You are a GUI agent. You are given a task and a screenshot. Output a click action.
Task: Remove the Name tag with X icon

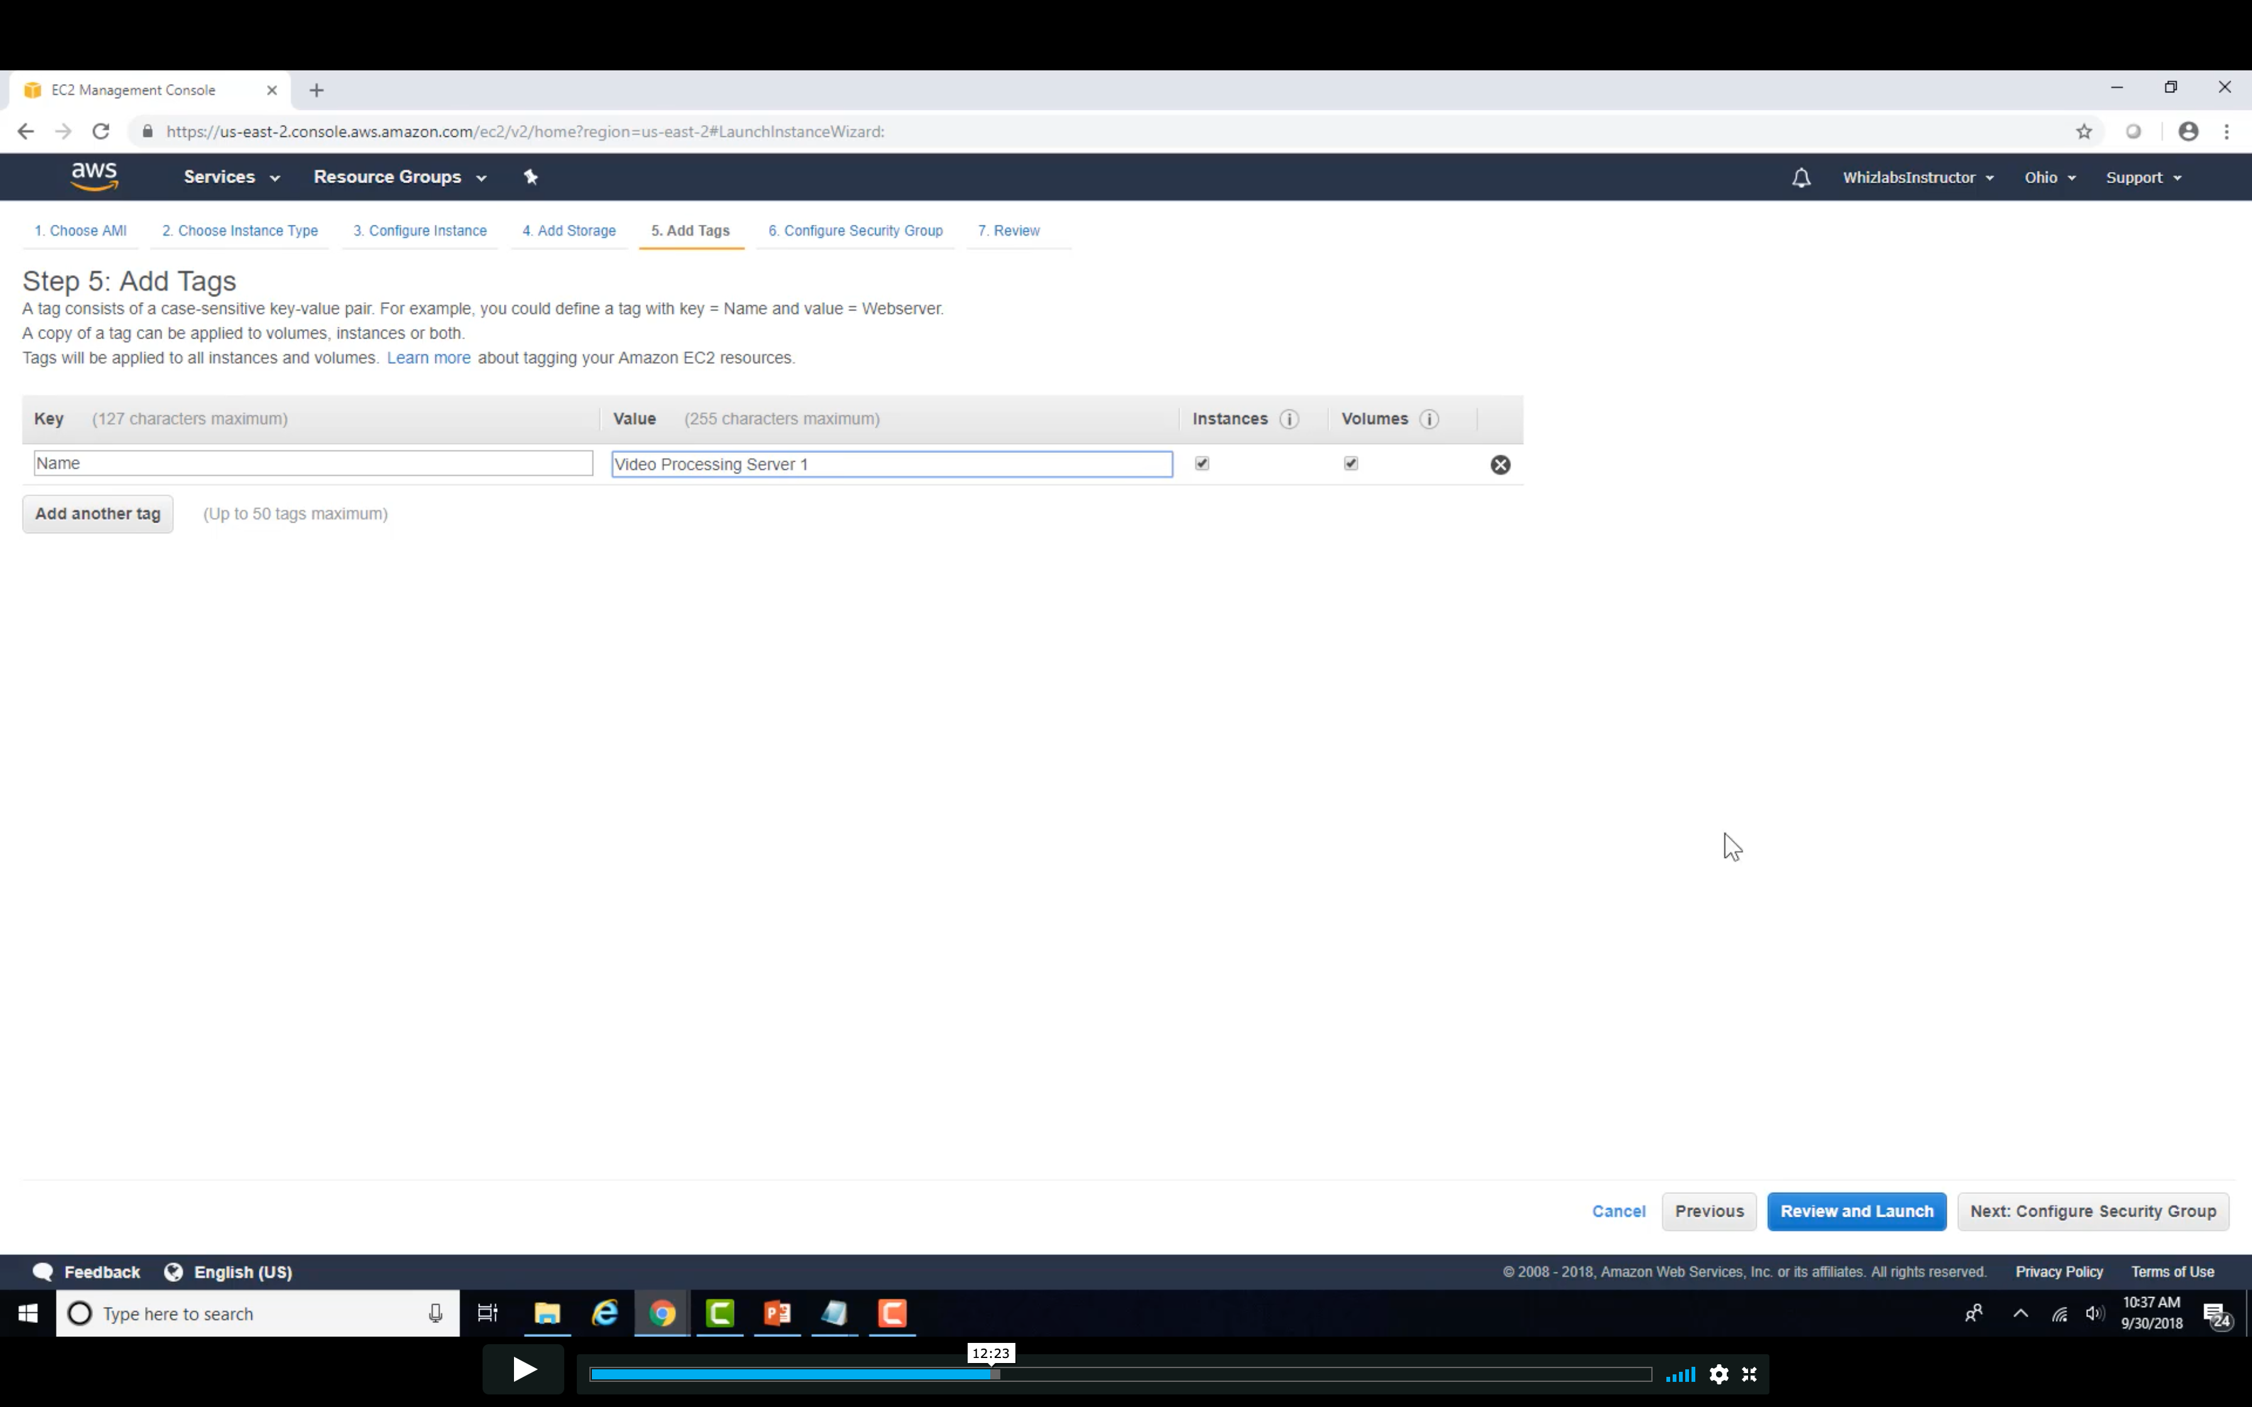click(1500, 464)
